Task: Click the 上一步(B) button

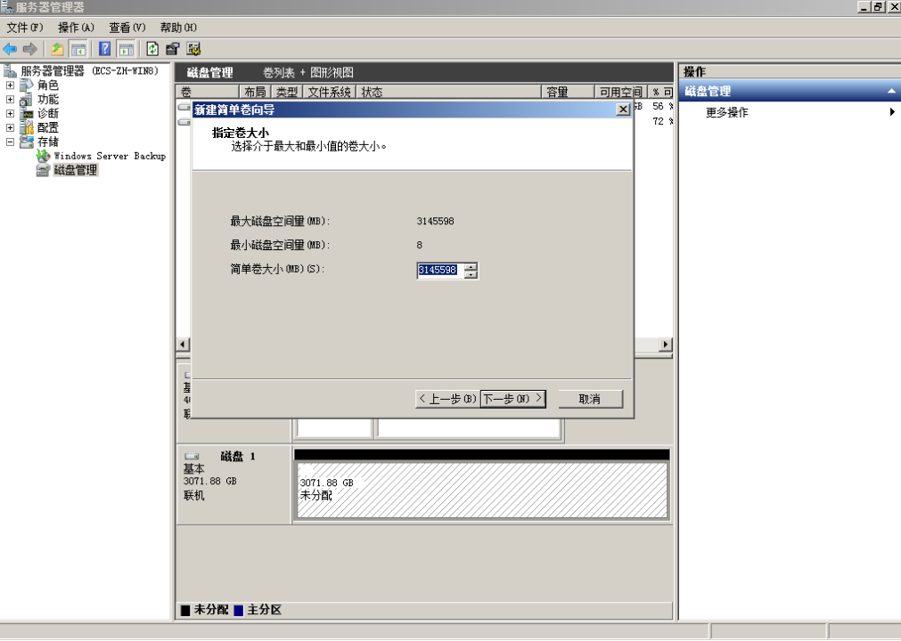Action: pyautogui.click(x=447, y=399)
